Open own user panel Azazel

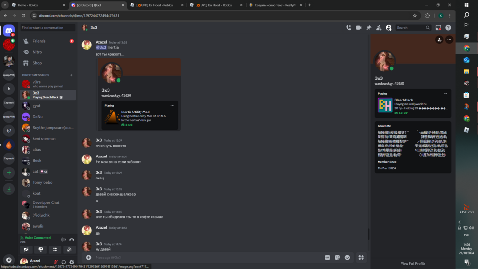35,262
